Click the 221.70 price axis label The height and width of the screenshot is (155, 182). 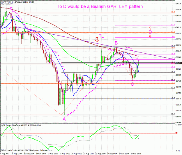point(179,105)
